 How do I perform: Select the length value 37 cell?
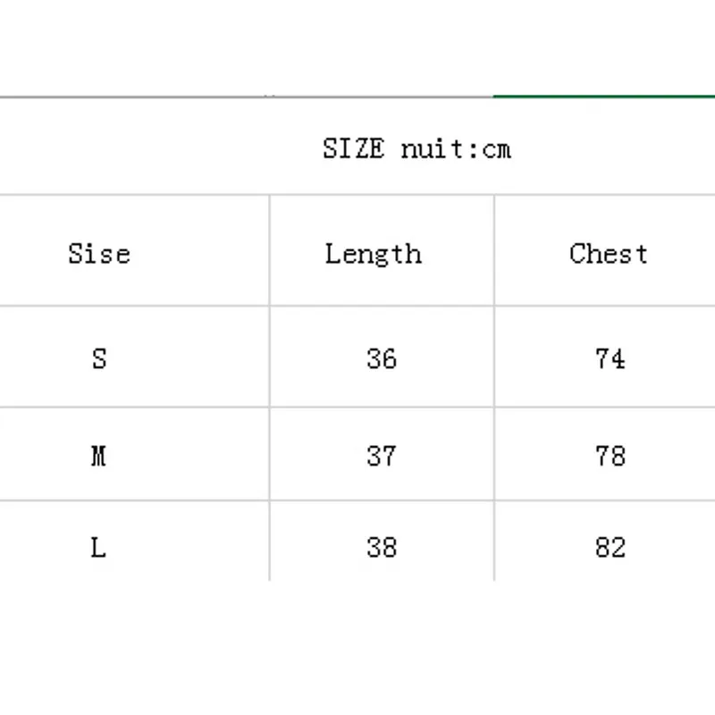click(x=382, y=454)
